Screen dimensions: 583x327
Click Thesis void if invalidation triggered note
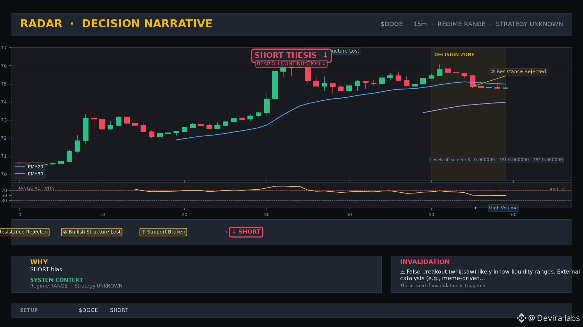click(x=443, y=286)
